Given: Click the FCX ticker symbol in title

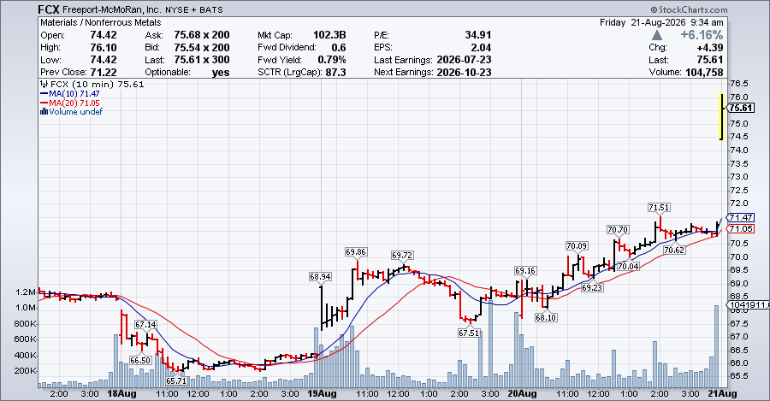Looking at the screenshot, I should pos(49,9).
